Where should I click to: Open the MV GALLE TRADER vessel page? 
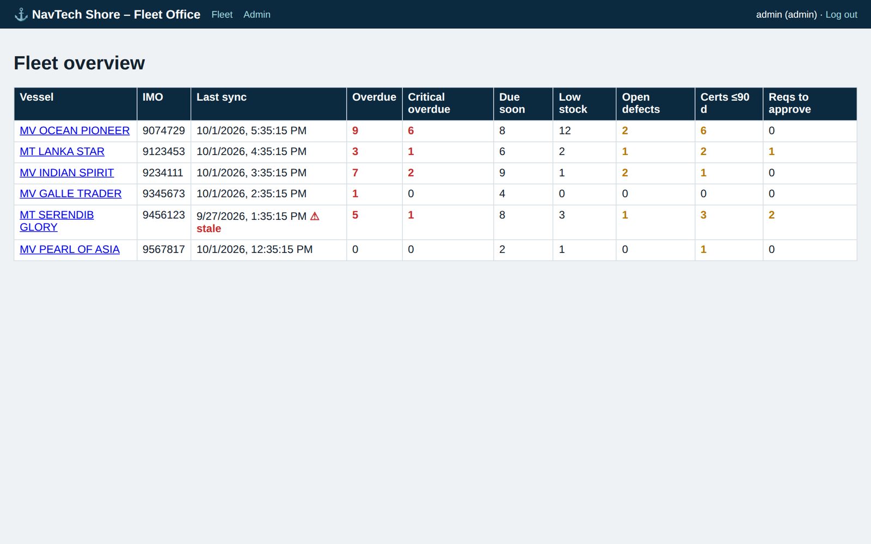pyautogui.click(x=70, y=194)
